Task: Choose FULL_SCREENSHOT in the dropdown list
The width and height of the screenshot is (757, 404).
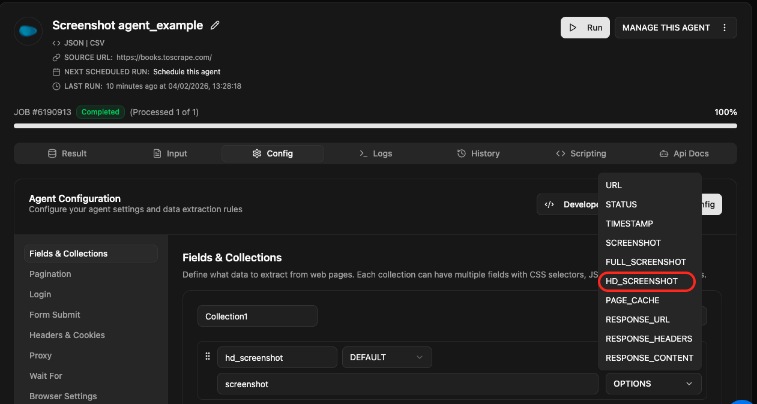Action: click(645, 262)
